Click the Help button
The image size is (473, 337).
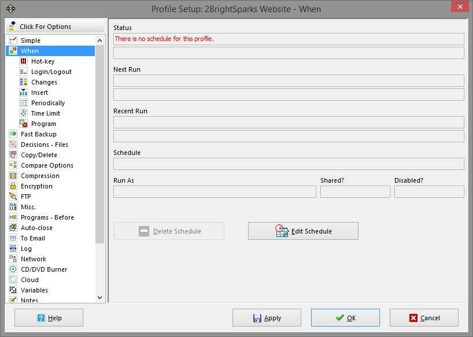49,318
